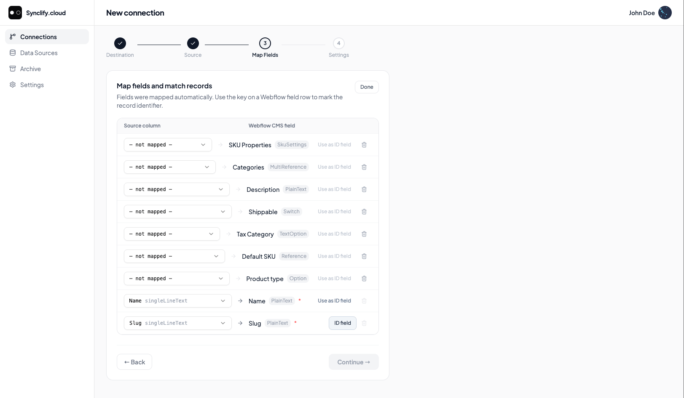
Task: Open the Name singleLineText dropdown
Action: click(x=178, y=301)
